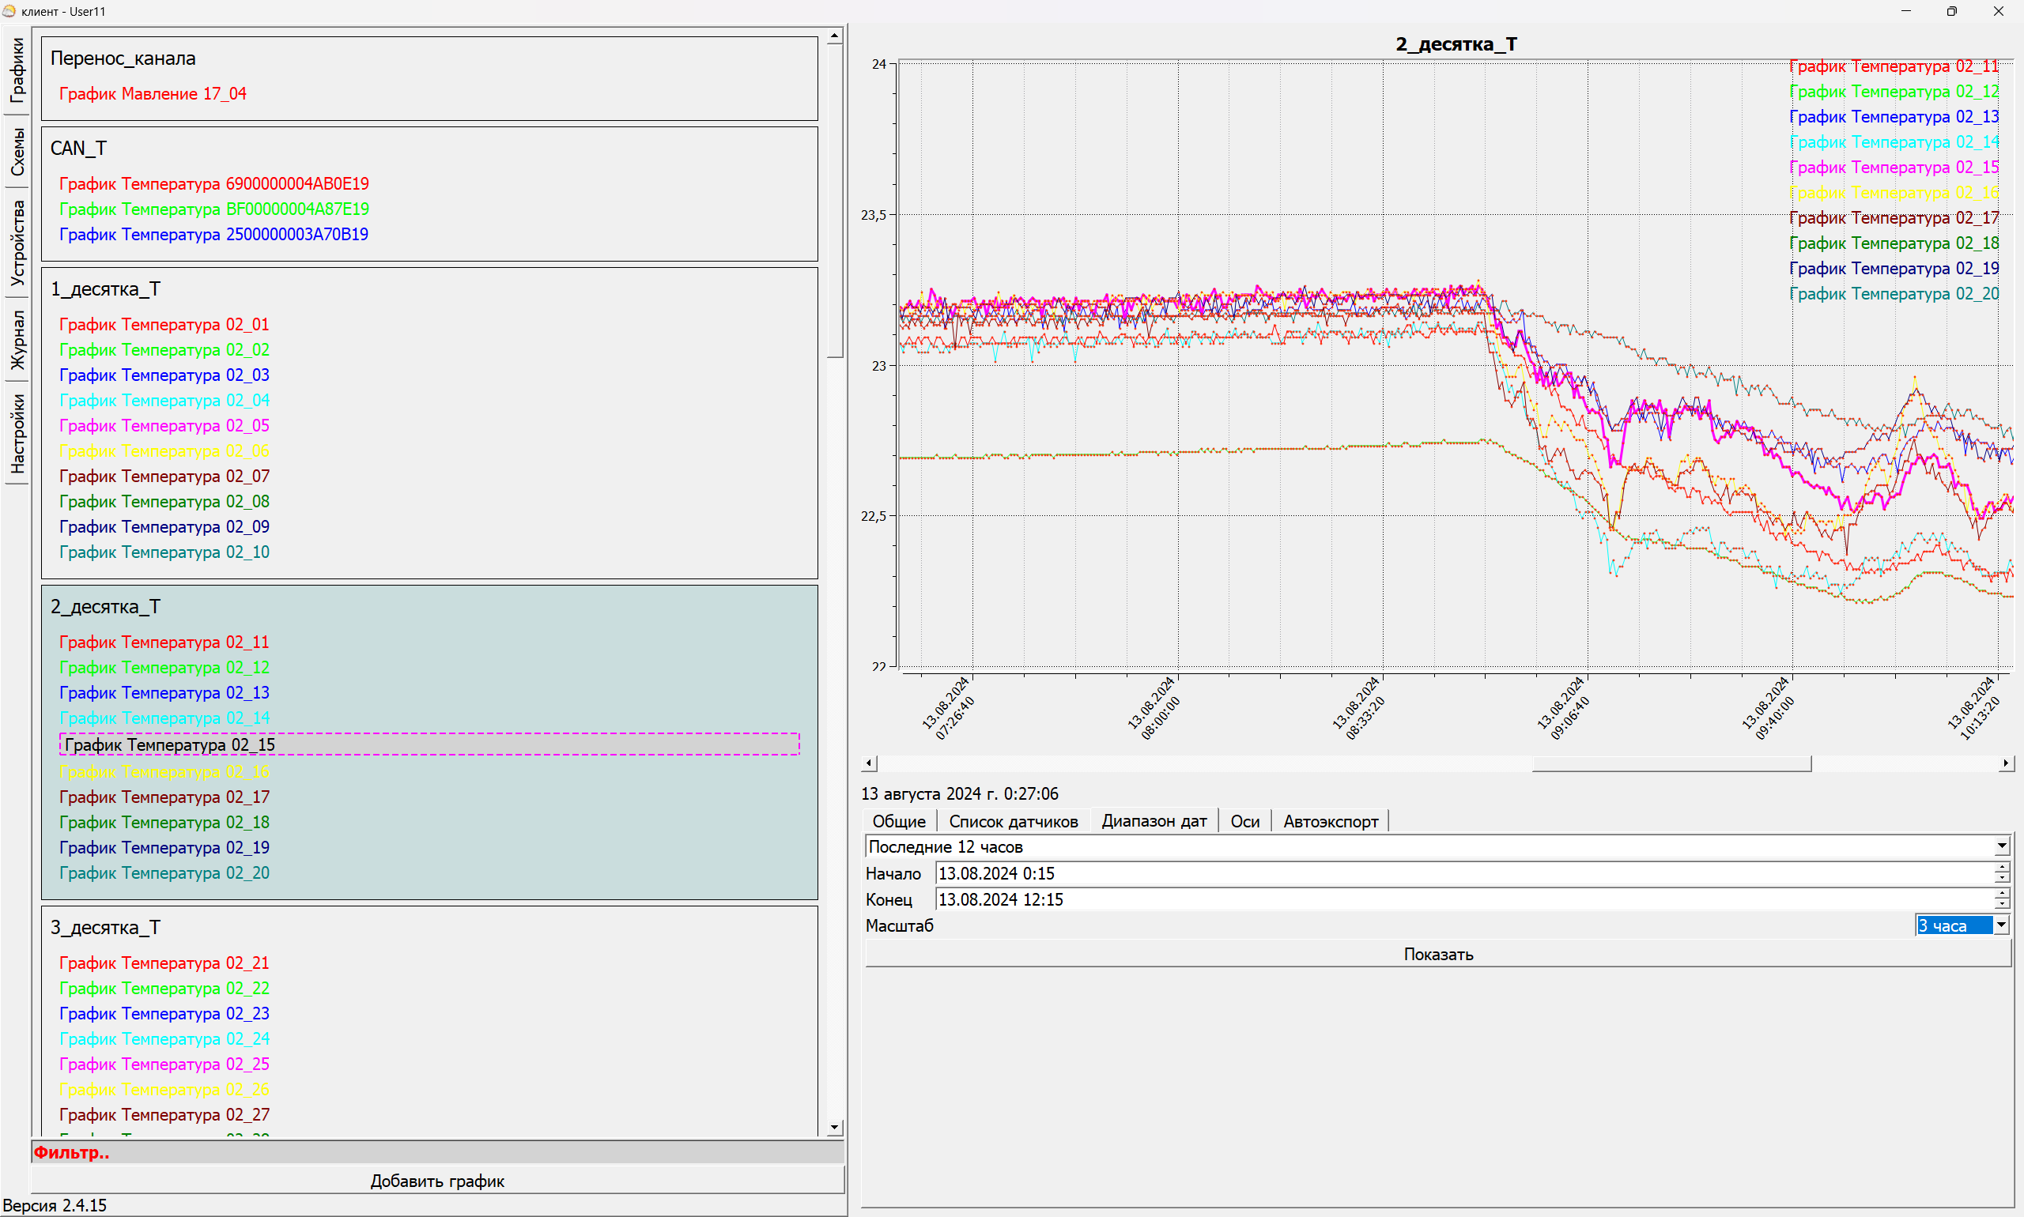Click the Показать button
Image resolution: width=2024 pixels, height=1217 pixels.
(1437, 954)
